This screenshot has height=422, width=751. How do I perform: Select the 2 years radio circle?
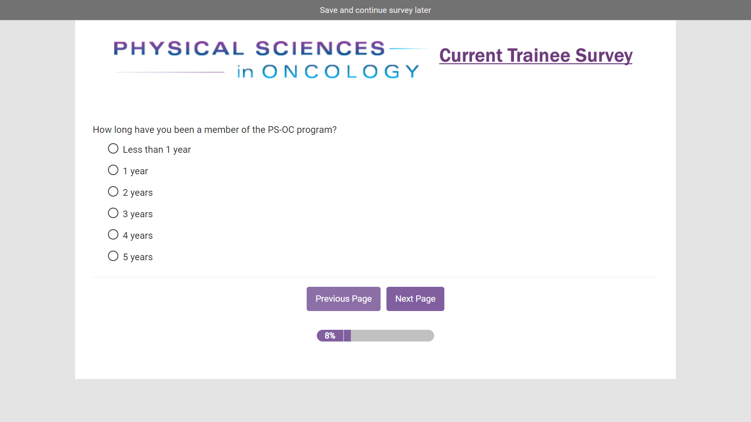coord(113,192)
